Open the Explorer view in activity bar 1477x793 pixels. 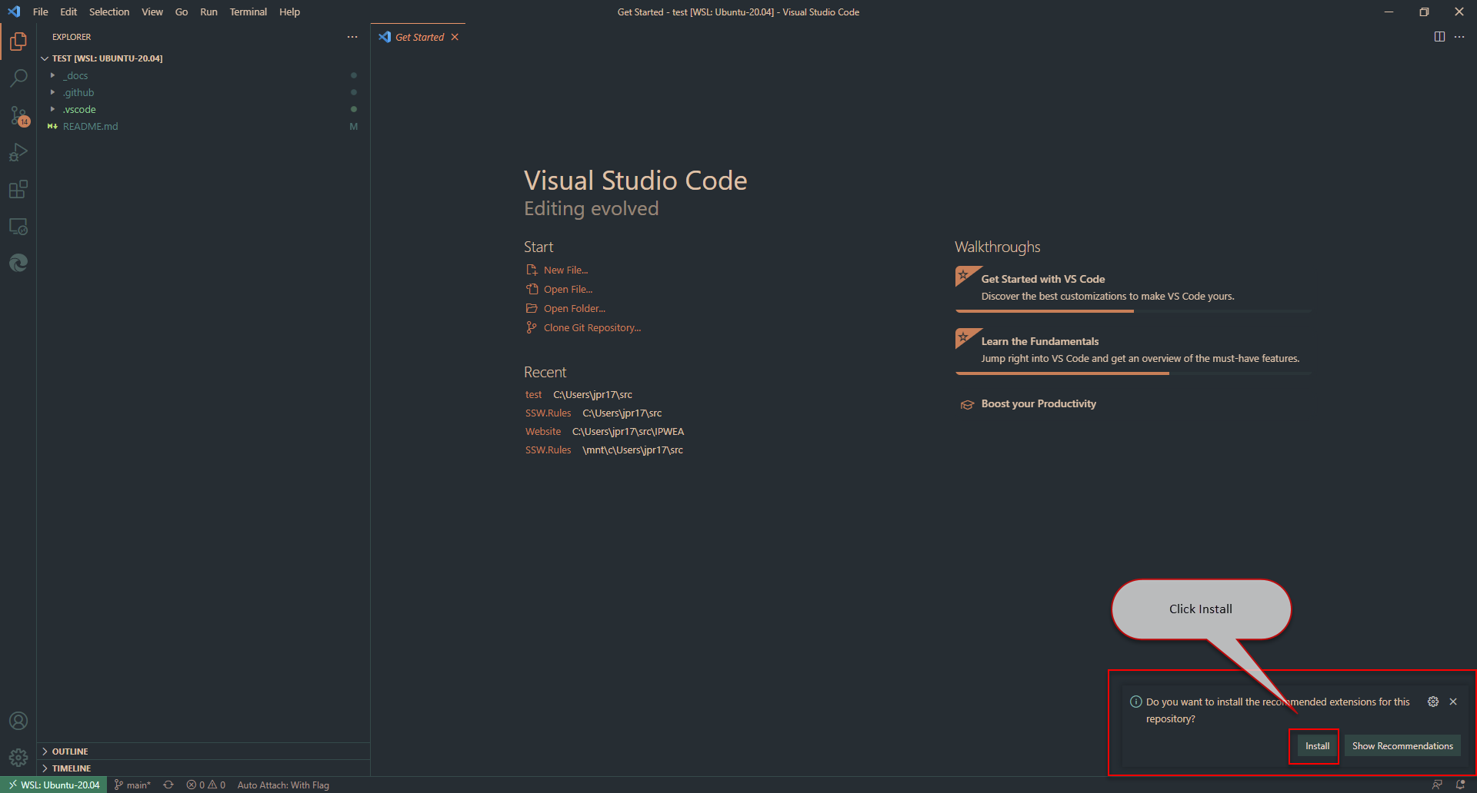[x=18, y=41]
